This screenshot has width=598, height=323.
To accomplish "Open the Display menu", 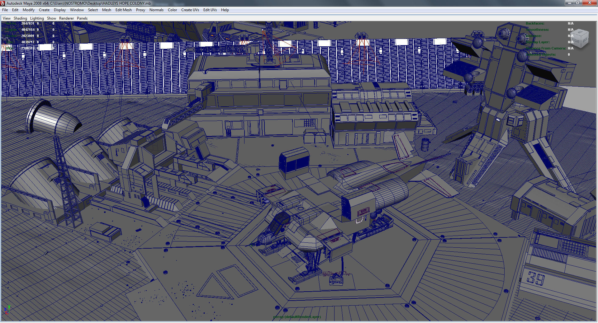I will pyautogui.click(x=60, y=10).
